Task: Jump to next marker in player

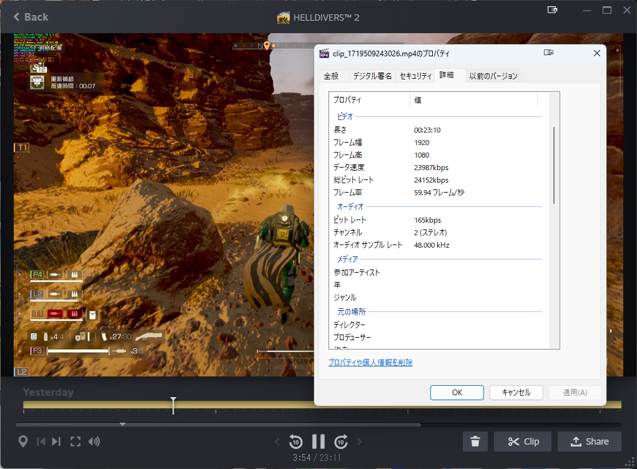Action: click(56, 441)
